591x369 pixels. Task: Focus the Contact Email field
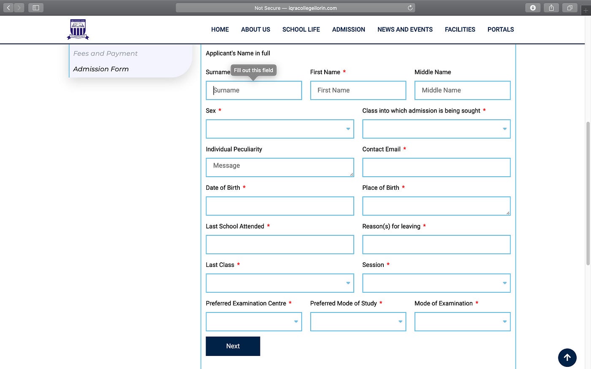point(436,167)
